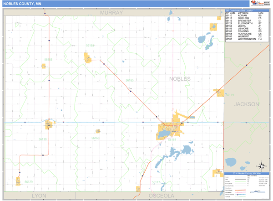Screen dimensions: 273x201
Task: Click the OSCEOLA county label
Action: pos(162,196)
